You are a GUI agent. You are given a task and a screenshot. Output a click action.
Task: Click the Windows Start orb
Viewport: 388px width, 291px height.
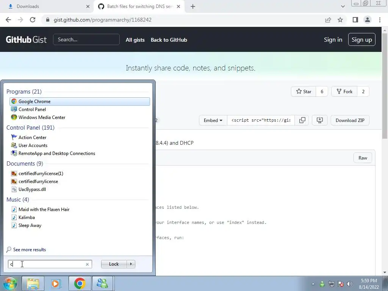(10, 283)
